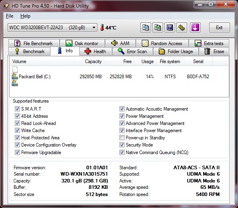This screenshot has height=208, width=238.
Task: Click the Free column header
Action: pos(119,61)
